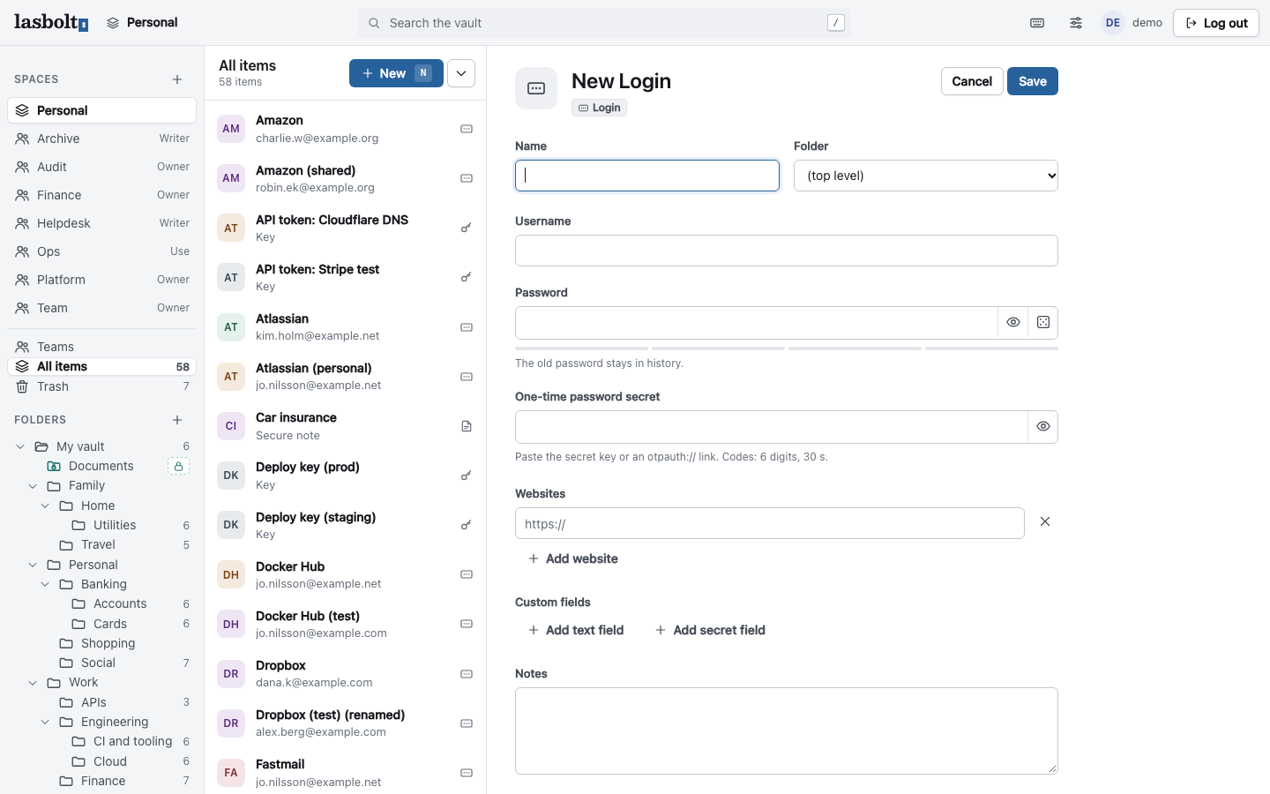Click the DE user avatar

coord(1113,23)
